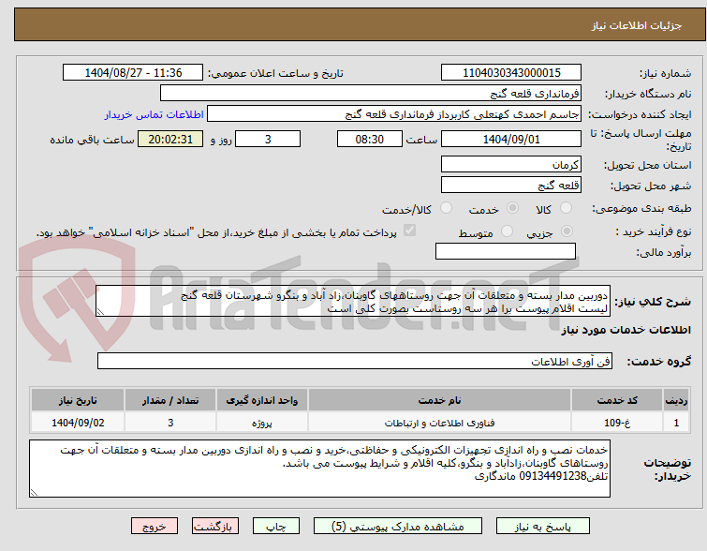Click the نام دستگاه خریدار field
Viewport: 707px width, 551px height.
[371, 94]
